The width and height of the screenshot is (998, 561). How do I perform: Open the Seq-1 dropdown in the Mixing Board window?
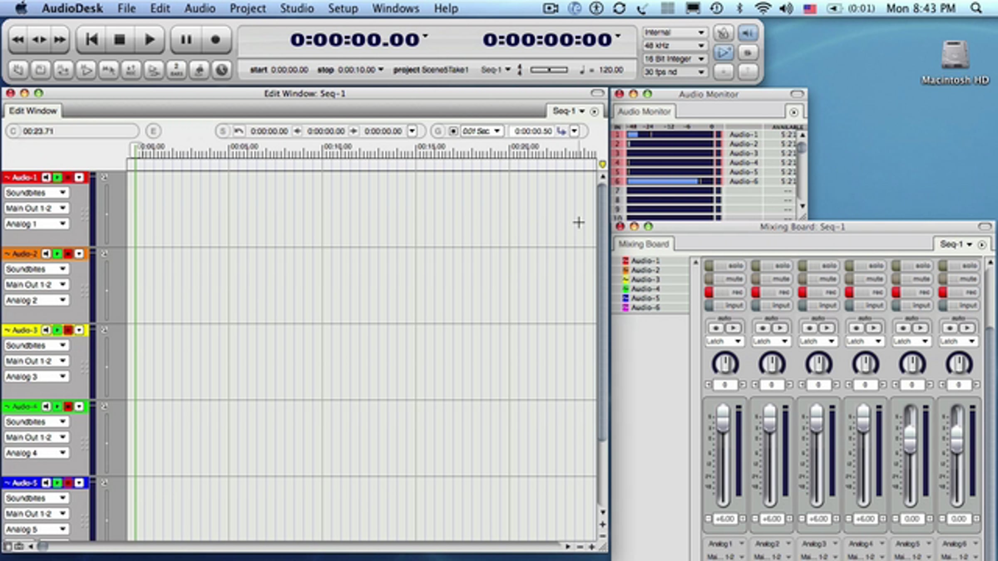point(956,244)
